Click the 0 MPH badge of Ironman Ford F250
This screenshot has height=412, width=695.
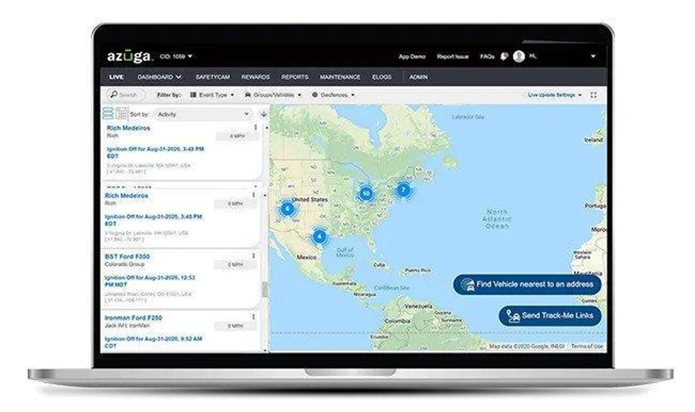click(235, 326)
